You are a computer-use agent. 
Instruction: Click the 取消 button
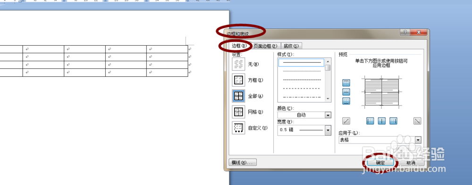point(411,162)
